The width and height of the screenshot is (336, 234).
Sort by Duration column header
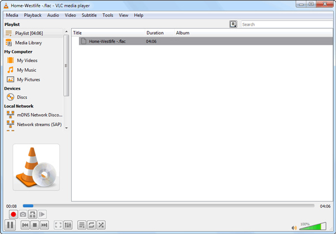(160, 33)
